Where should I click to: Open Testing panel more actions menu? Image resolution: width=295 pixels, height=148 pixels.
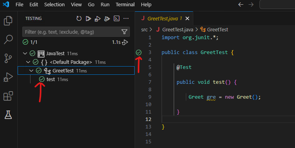tap(126, 18)
